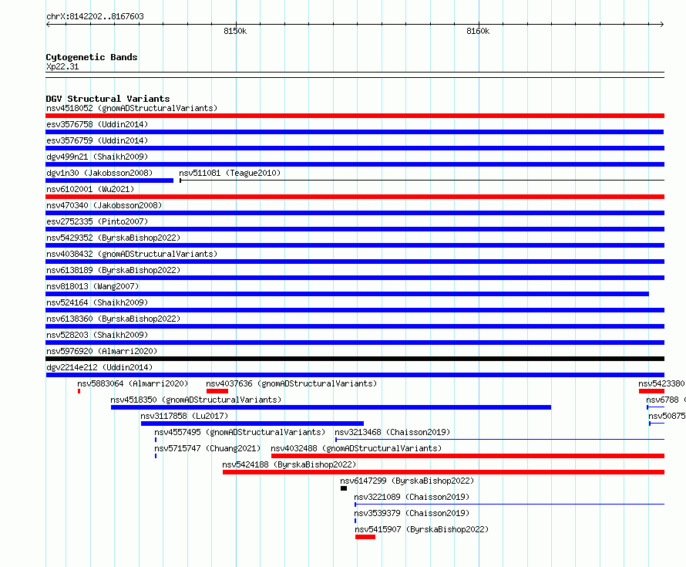Click the 8160k ruler tick
This screenshot has width=686, height=567.
click(478, 31)
